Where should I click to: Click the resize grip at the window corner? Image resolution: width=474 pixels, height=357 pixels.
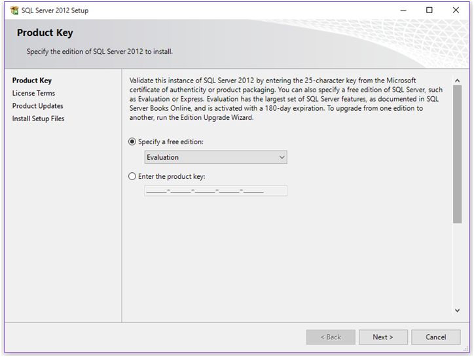[466, 349]
